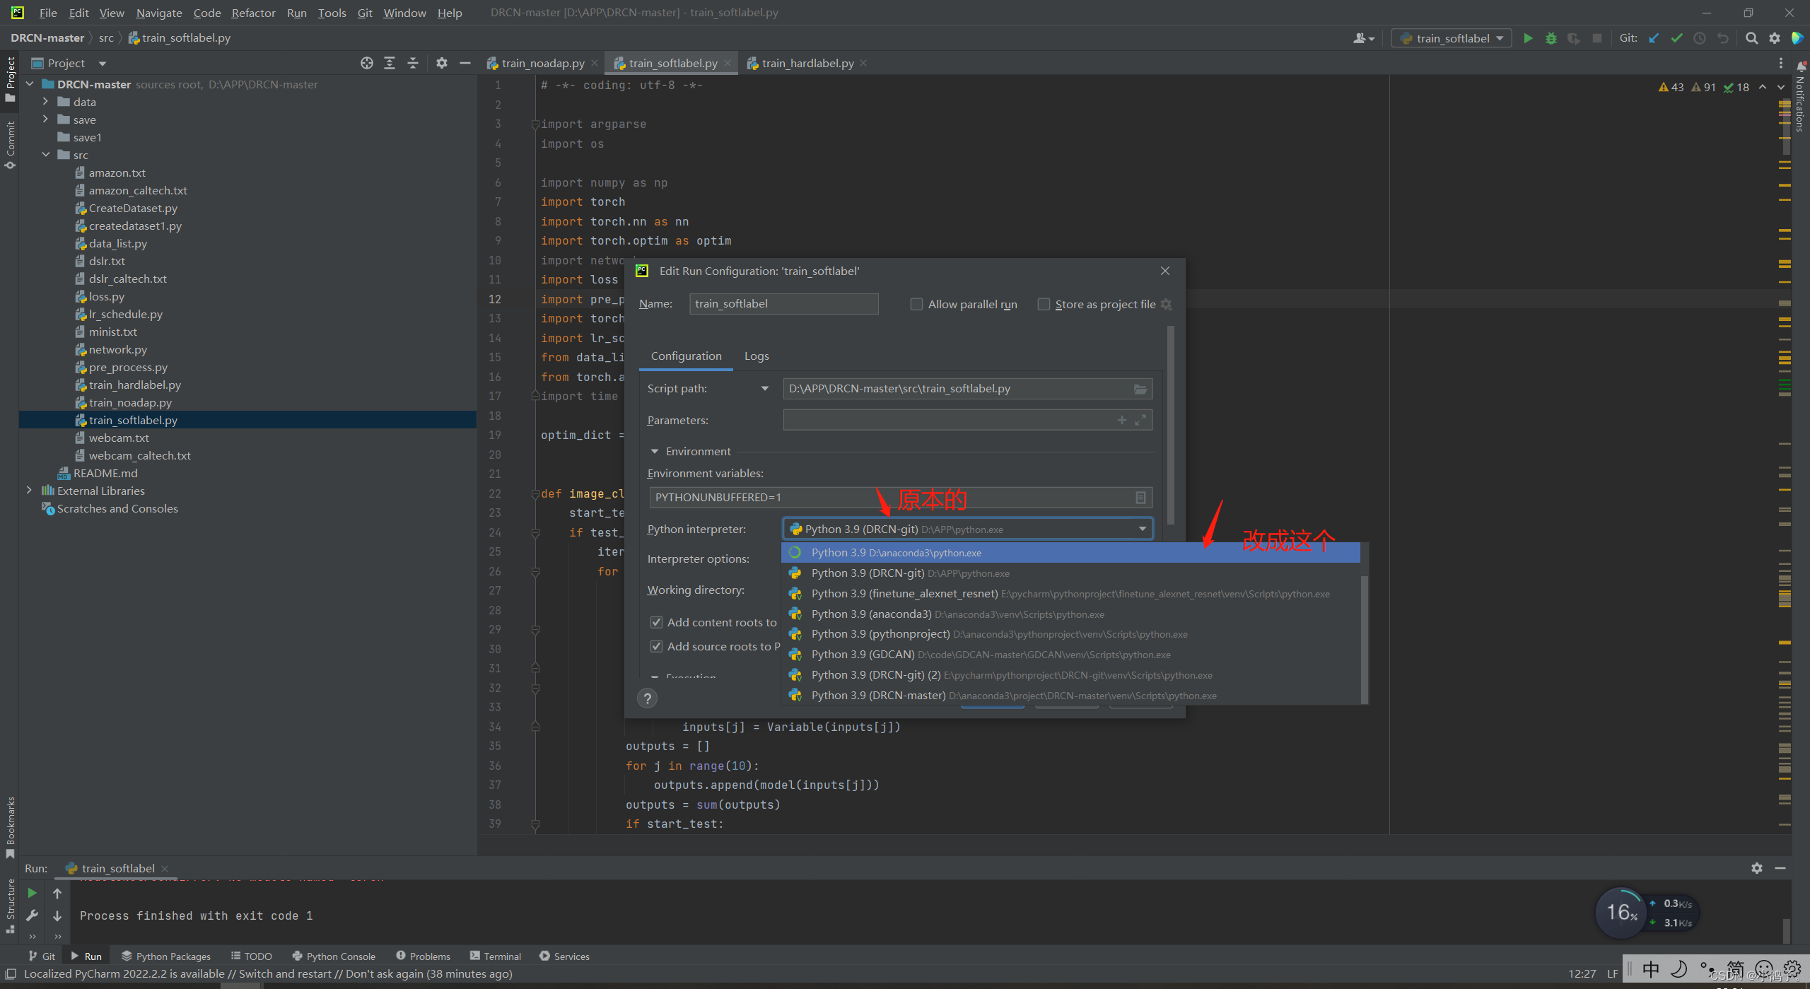This screenshot has width=1810, height=989.
Task: Click the select opened file target icon
Action: 366,63
